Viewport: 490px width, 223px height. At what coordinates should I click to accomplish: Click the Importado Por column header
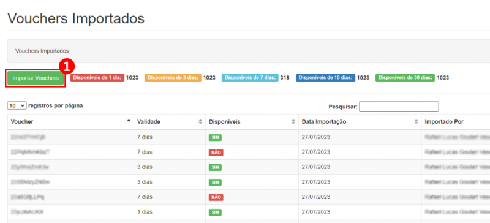[x=455, y=122]
